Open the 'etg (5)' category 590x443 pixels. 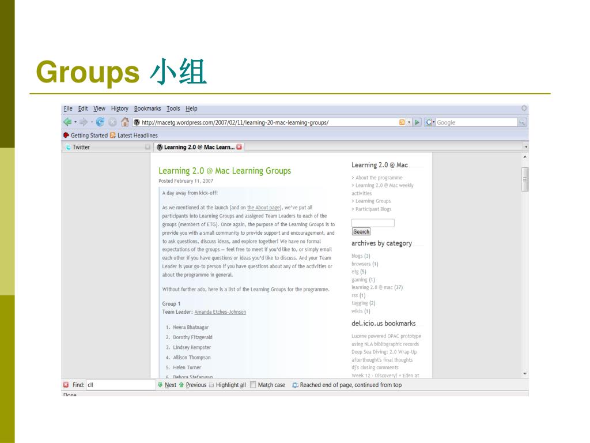point(358,272)
